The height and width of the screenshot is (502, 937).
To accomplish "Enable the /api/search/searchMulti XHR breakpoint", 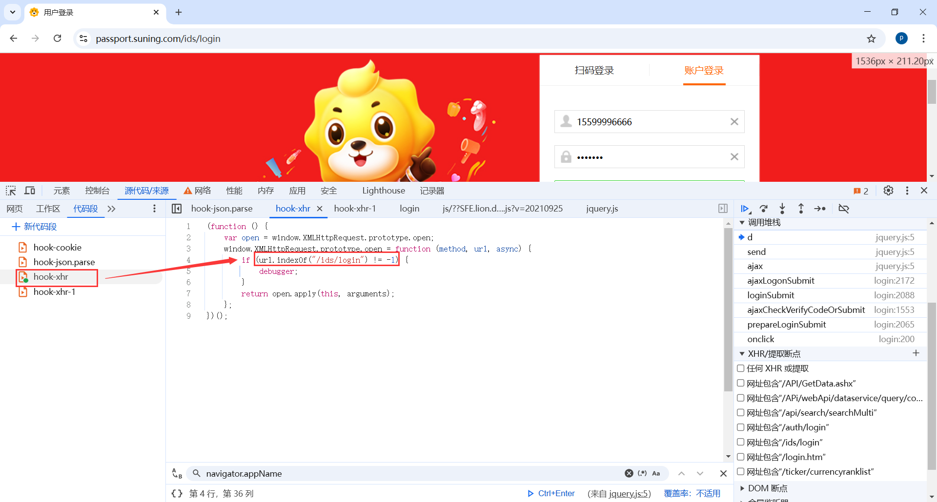I will pos(740,412).
